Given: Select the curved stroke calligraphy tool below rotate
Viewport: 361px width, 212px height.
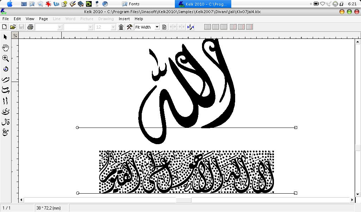Looking at the screenshot, I should point(6,79).
